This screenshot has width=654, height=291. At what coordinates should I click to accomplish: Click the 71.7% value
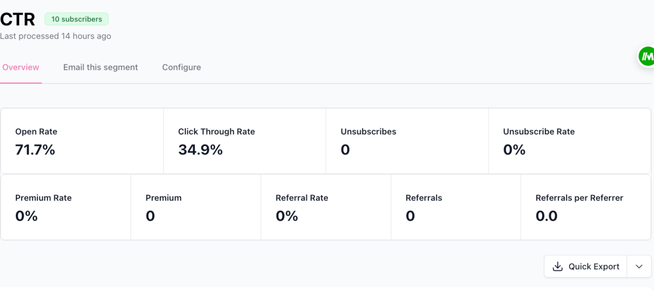coord(35,150)
